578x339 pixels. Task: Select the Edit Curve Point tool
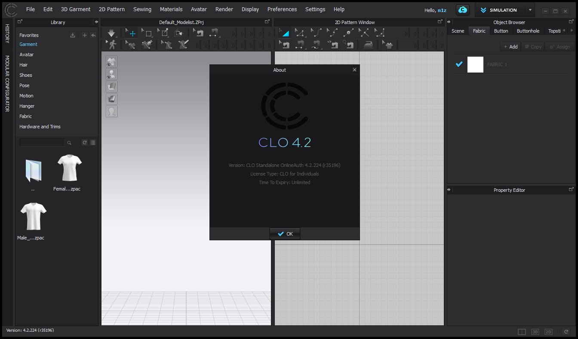pos(332,33)
